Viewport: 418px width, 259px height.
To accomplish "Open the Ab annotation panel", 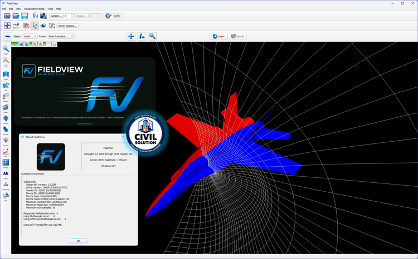I will pos(6,175).
